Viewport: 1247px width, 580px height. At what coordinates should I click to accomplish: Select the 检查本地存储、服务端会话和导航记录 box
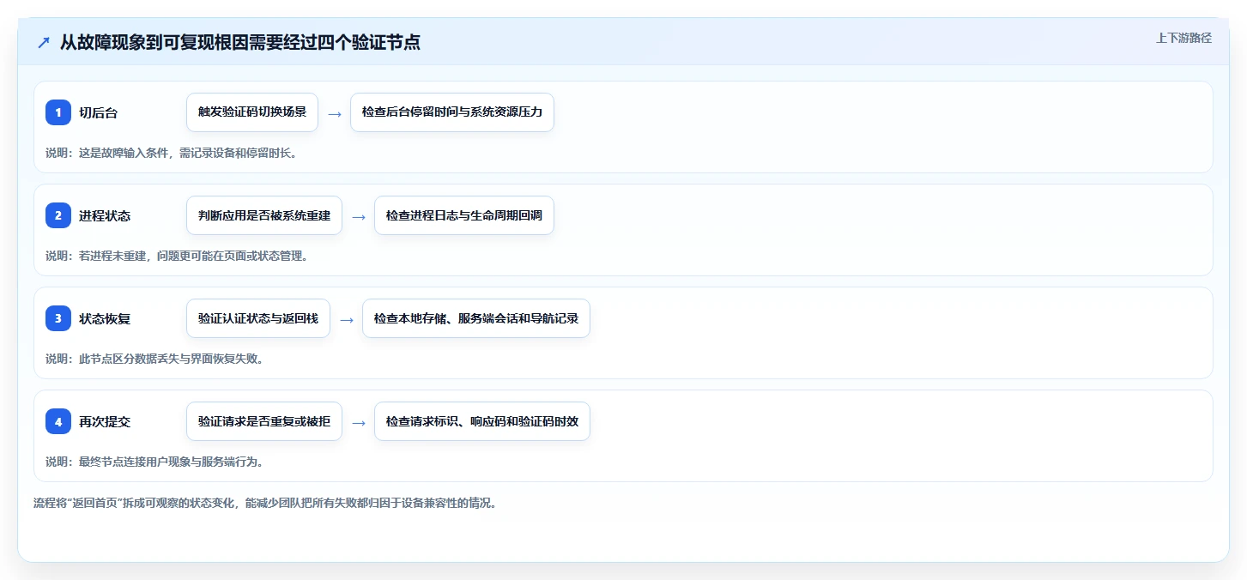pos(476,318)
